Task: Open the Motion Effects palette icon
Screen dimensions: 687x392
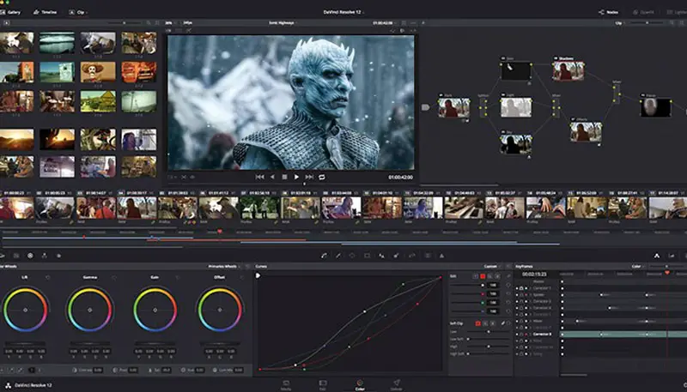Action: tap(58, 256)
